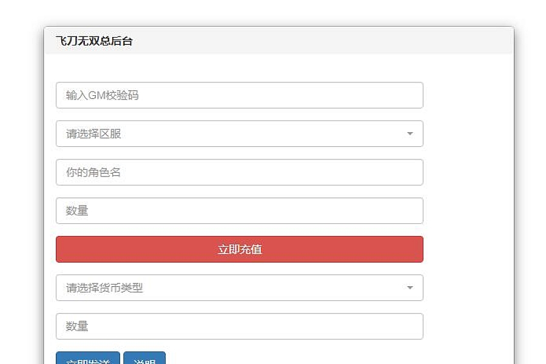The image size is (546, 364).
Task: Focus the 你的角色名 text field
Action: click(x=239, y=172)
